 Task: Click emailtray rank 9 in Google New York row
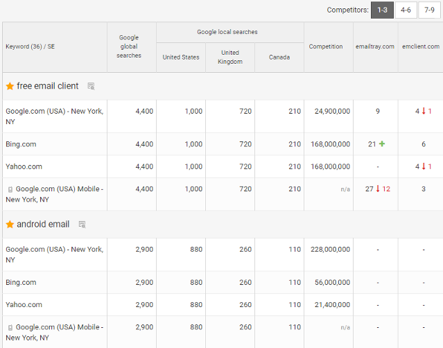click(377, 112)
